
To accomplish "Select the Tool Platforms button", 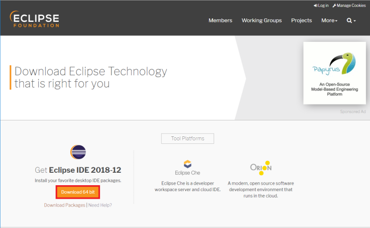I will click(188, 138).
